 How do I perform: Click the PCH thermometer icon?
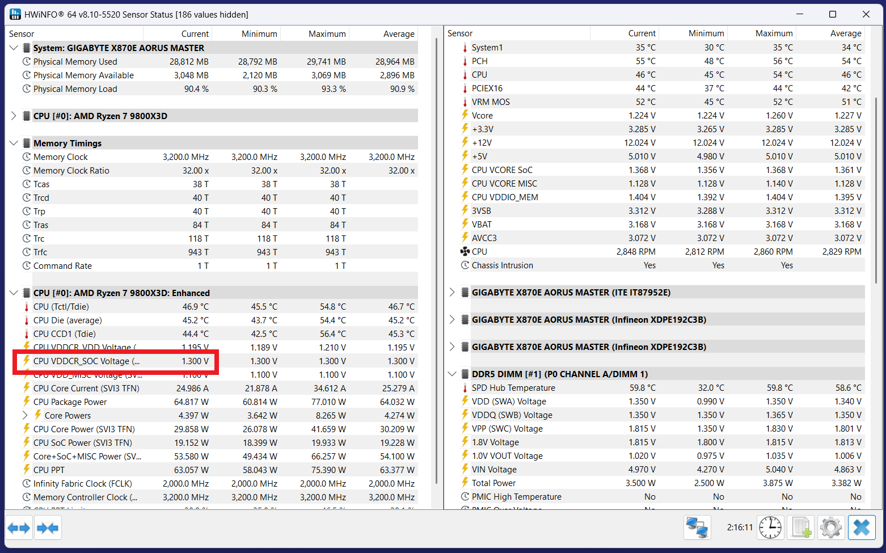tap(465, 61)
